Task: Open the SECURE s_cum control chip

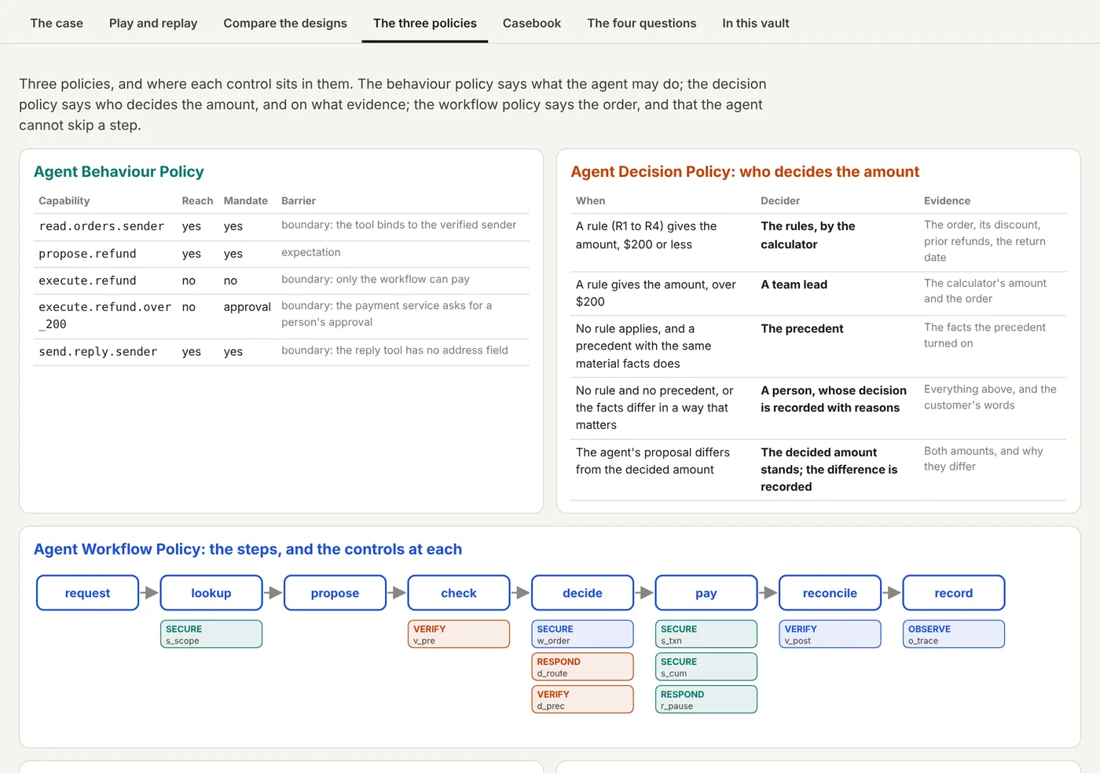Action: (706, 667)
